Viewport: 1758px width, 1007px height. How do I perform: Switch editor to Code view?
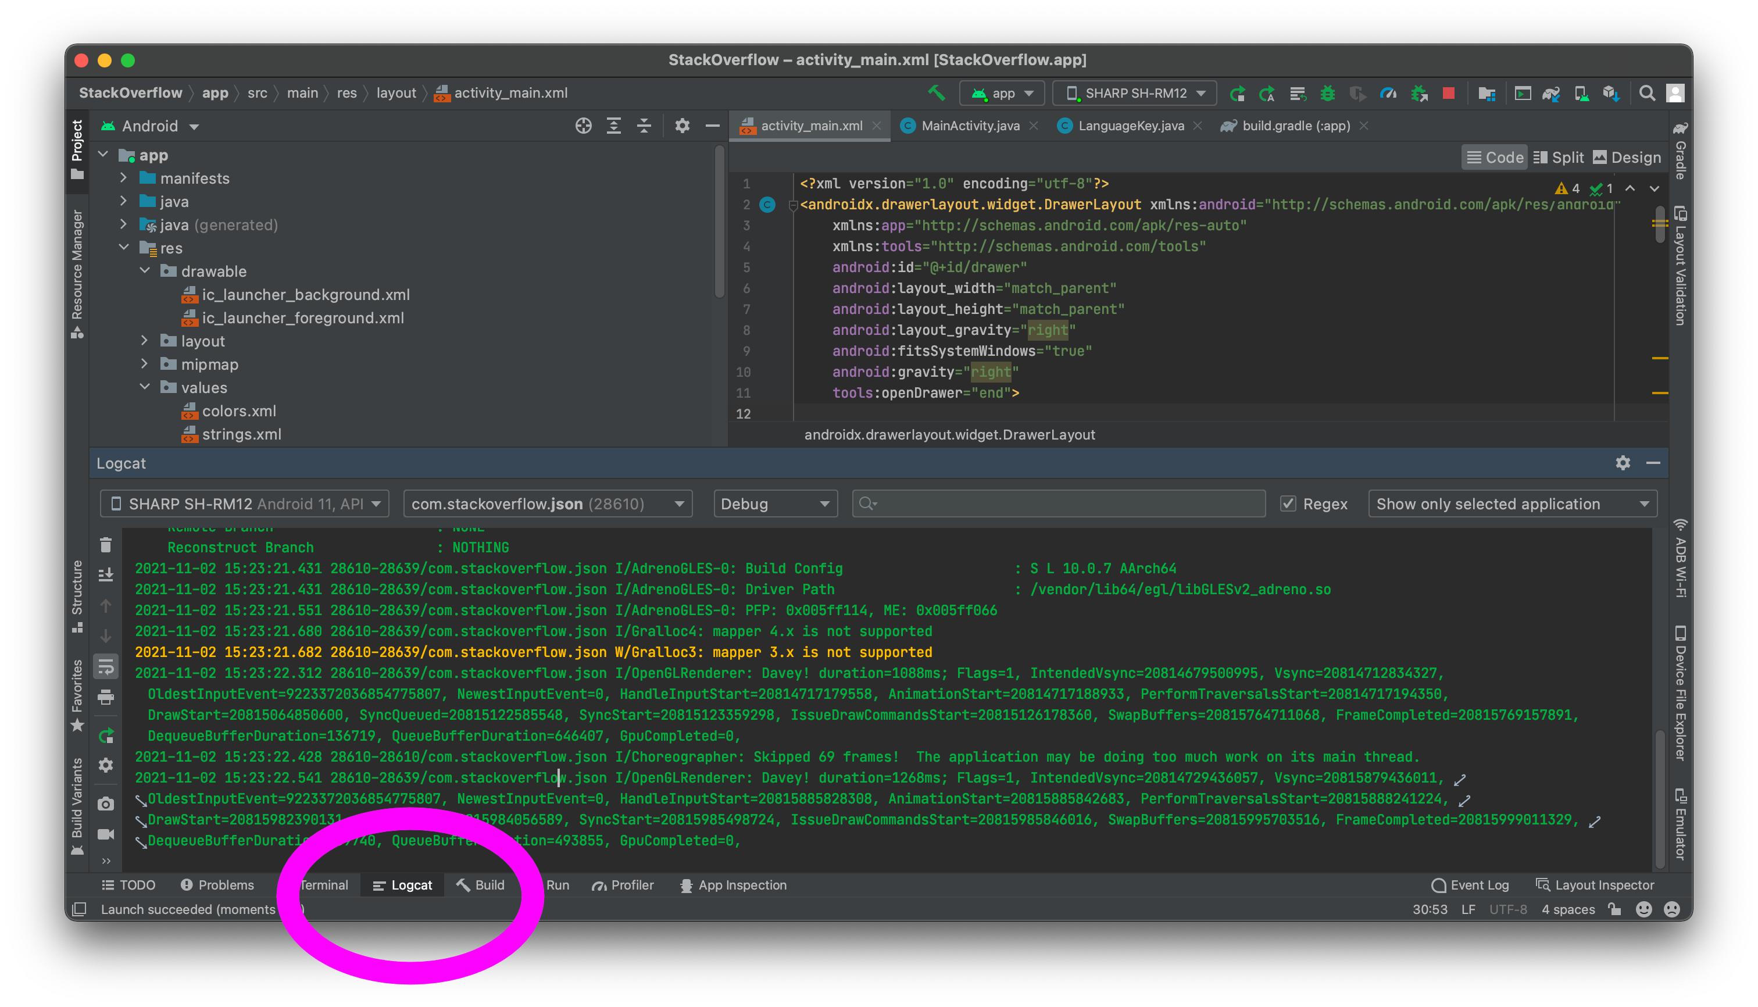pyautogui.click(x=1495, y=158)
